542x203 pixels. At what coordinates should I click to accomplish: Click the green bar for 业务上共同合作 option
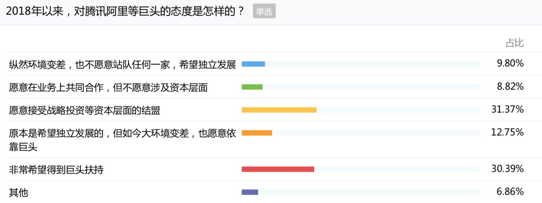click(x=252, y=87)
